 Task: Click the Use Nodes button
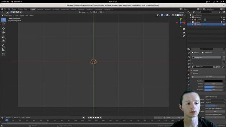[208, 77]
